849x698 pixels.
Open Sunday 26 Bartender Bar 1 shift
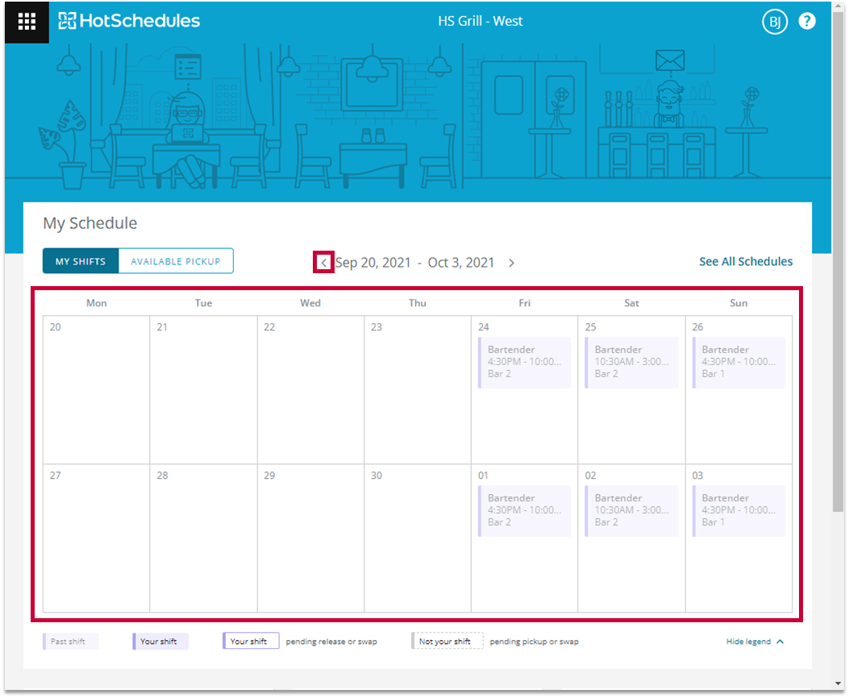[739, 362]
